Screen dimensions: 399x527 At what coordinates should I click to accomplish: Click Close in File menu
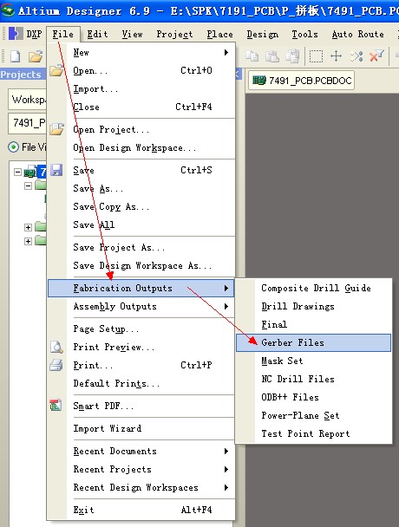[x=141, y=107]
